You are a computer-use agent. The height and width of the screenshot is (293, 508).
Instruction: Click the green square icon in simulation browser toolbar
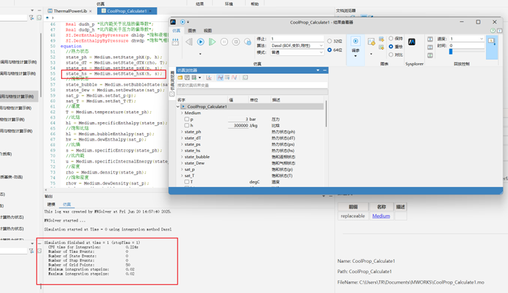pyautogui.click(x=245, y=78)
